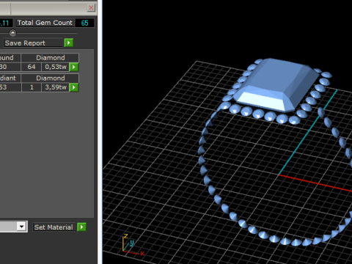Click the green arrow next to Save Report
This screenshot has height=264, width=352.
click(x=69, y=43)
